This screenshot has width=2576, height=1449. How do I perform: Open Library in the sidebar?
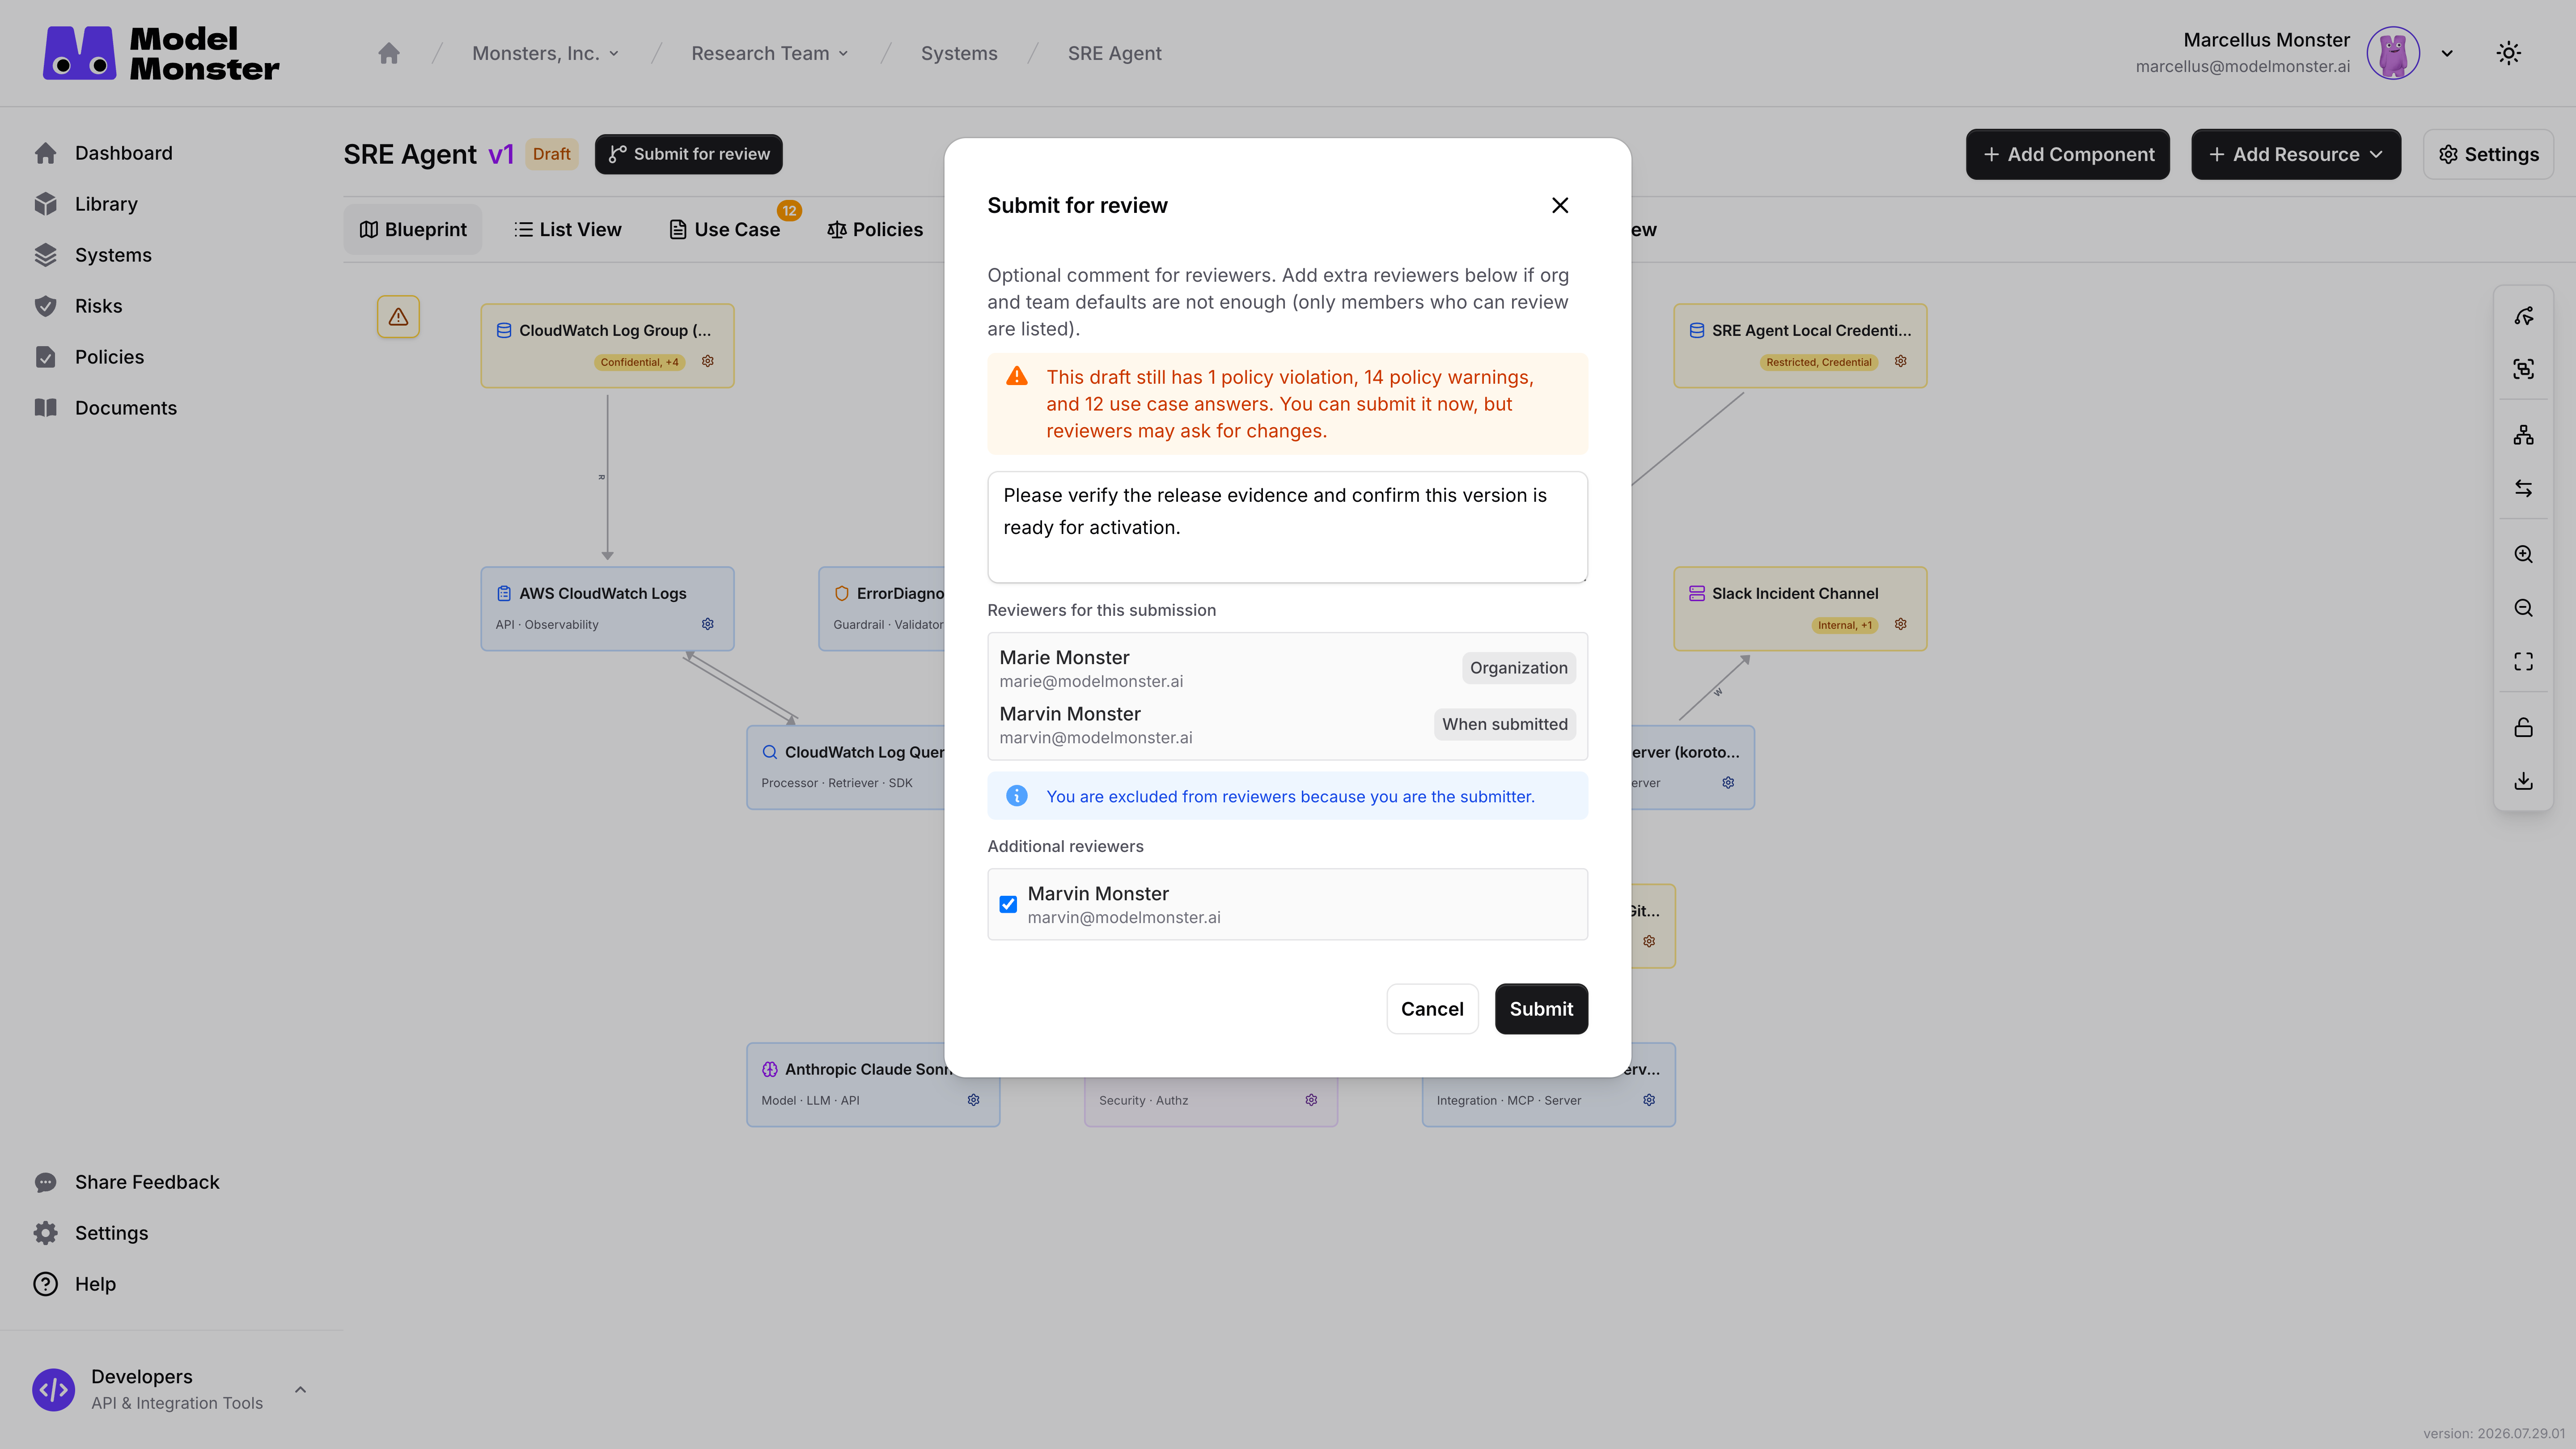(106, 204)
